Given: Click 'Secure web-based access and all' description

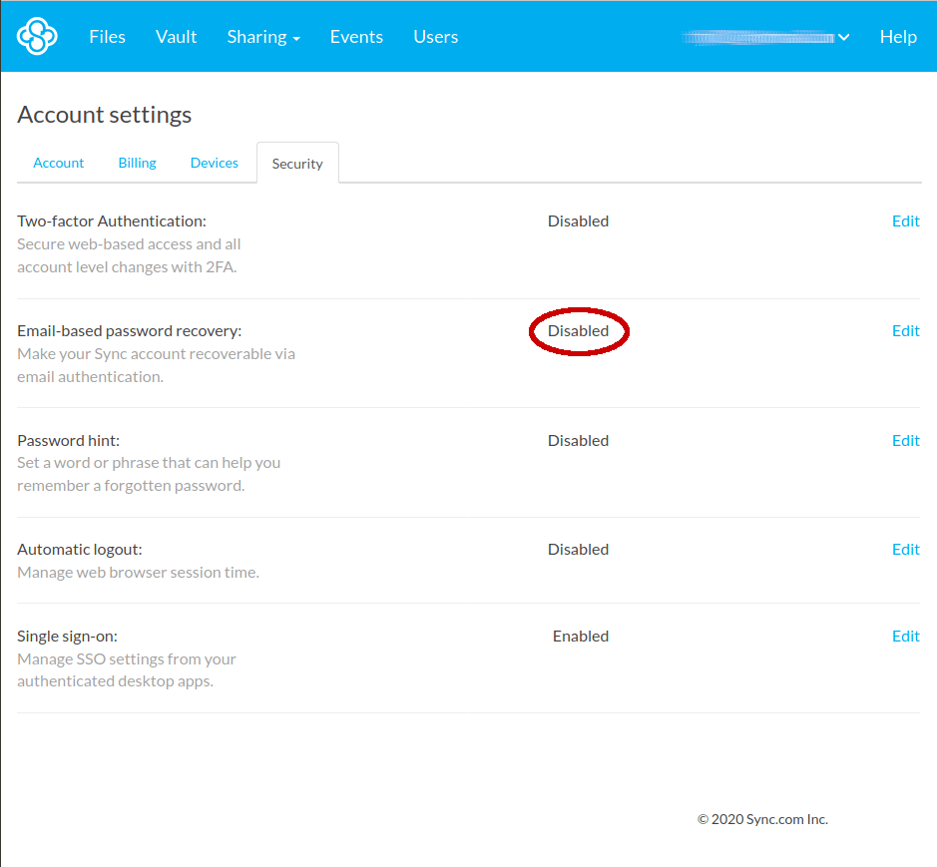Looking at the screenshot, I should point(129,243).
